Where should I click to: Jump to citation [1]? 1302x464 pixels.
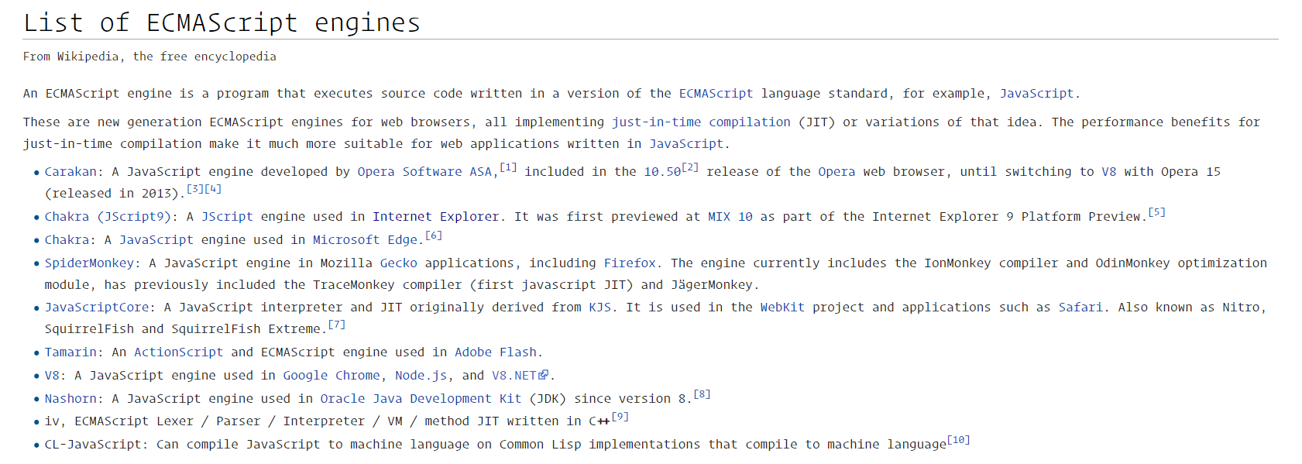(x=508, y=167)
